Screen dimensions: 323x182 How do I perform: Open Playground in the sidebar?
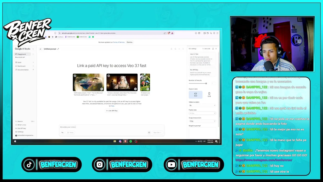point(23,54)
